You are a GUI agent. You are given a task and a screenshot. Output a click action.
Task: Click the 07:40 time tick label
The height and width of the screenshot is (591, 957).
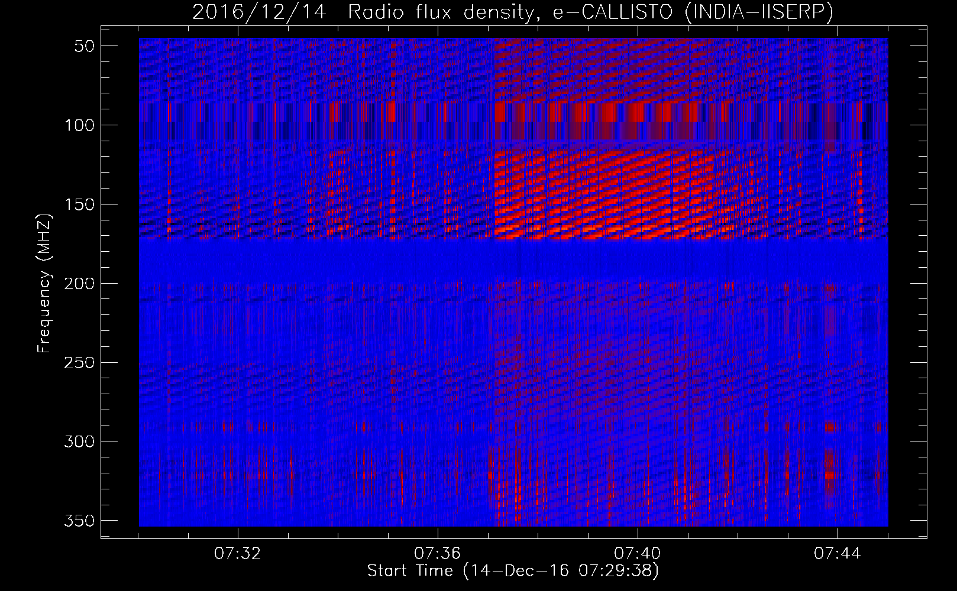click(638, 554)
